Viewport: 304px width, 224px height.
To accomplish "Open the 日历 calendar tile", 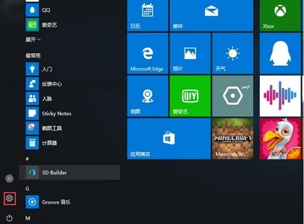I will coord(148,15).
